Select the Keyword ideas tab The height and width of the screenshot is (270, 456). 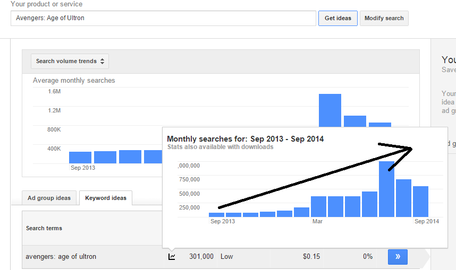106,198
